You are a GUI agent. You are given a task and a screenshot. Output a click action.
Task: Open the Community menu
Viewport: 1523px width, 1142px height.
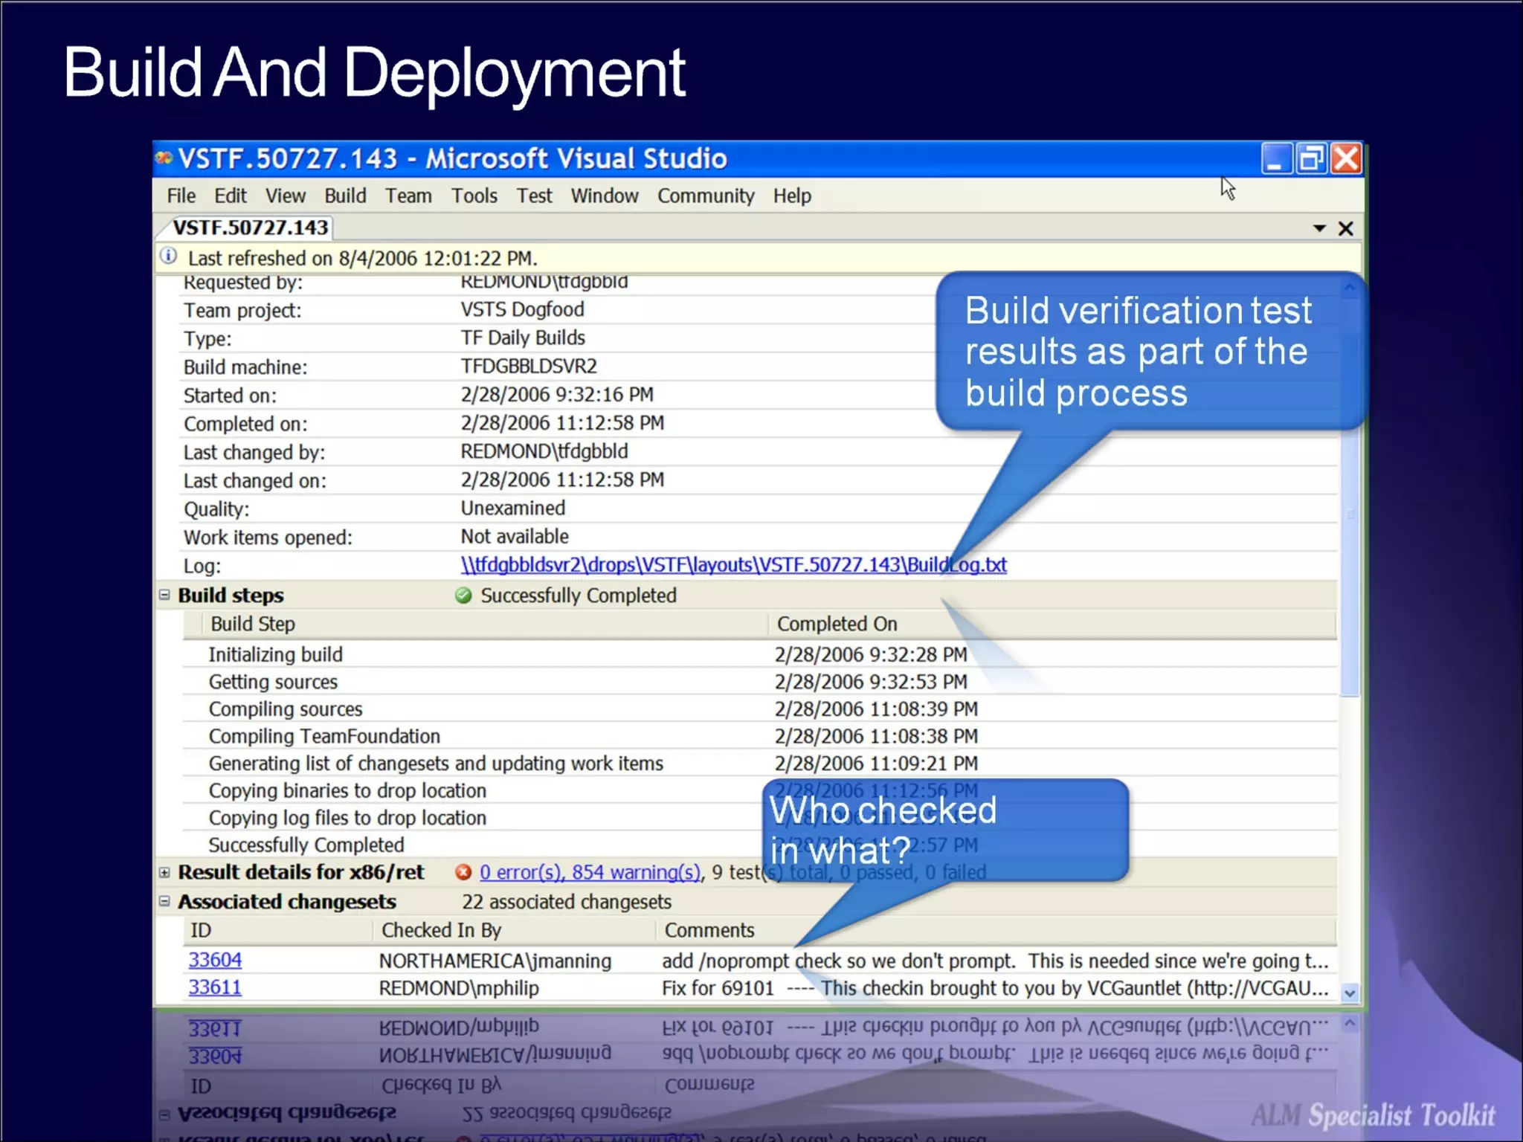point(705,196)
